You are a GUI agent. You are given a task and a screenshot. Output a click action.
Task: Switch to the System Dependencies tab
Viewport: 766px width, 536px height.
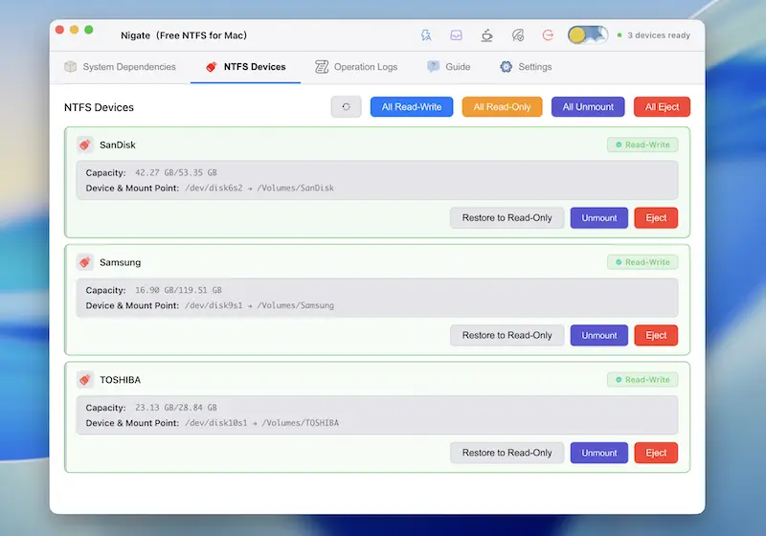coord(120,67)
